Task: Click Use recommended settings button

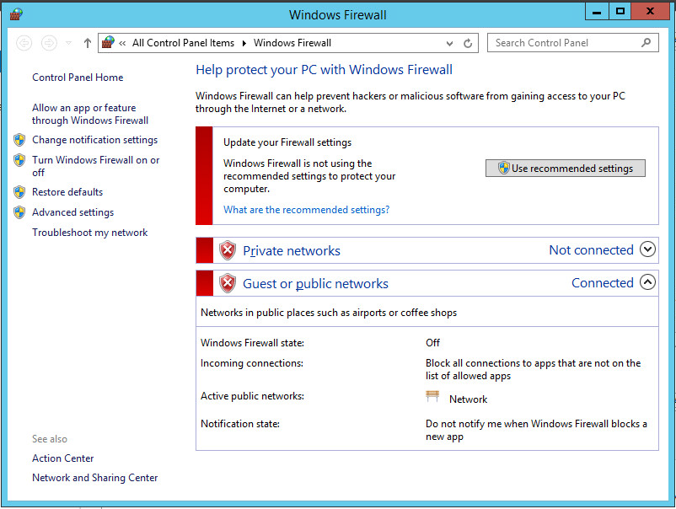Action: [566, 168]
